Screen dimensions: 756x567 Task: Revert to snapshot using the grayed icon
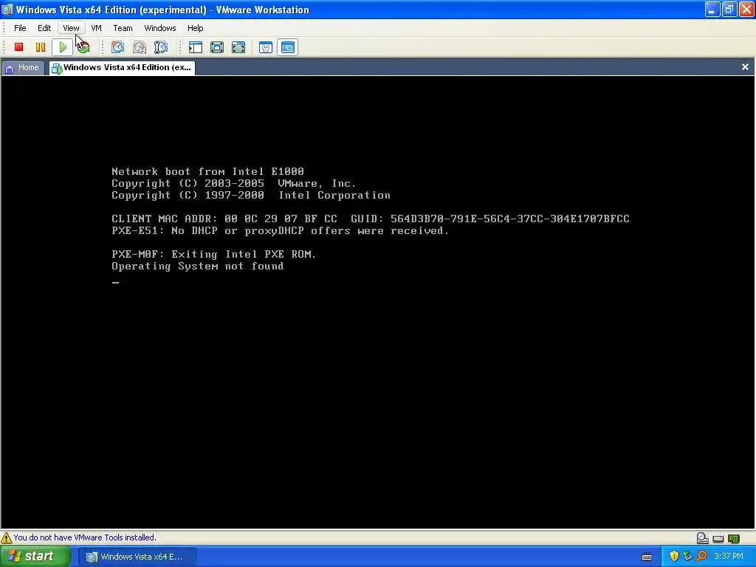click(x=140, y=47)
